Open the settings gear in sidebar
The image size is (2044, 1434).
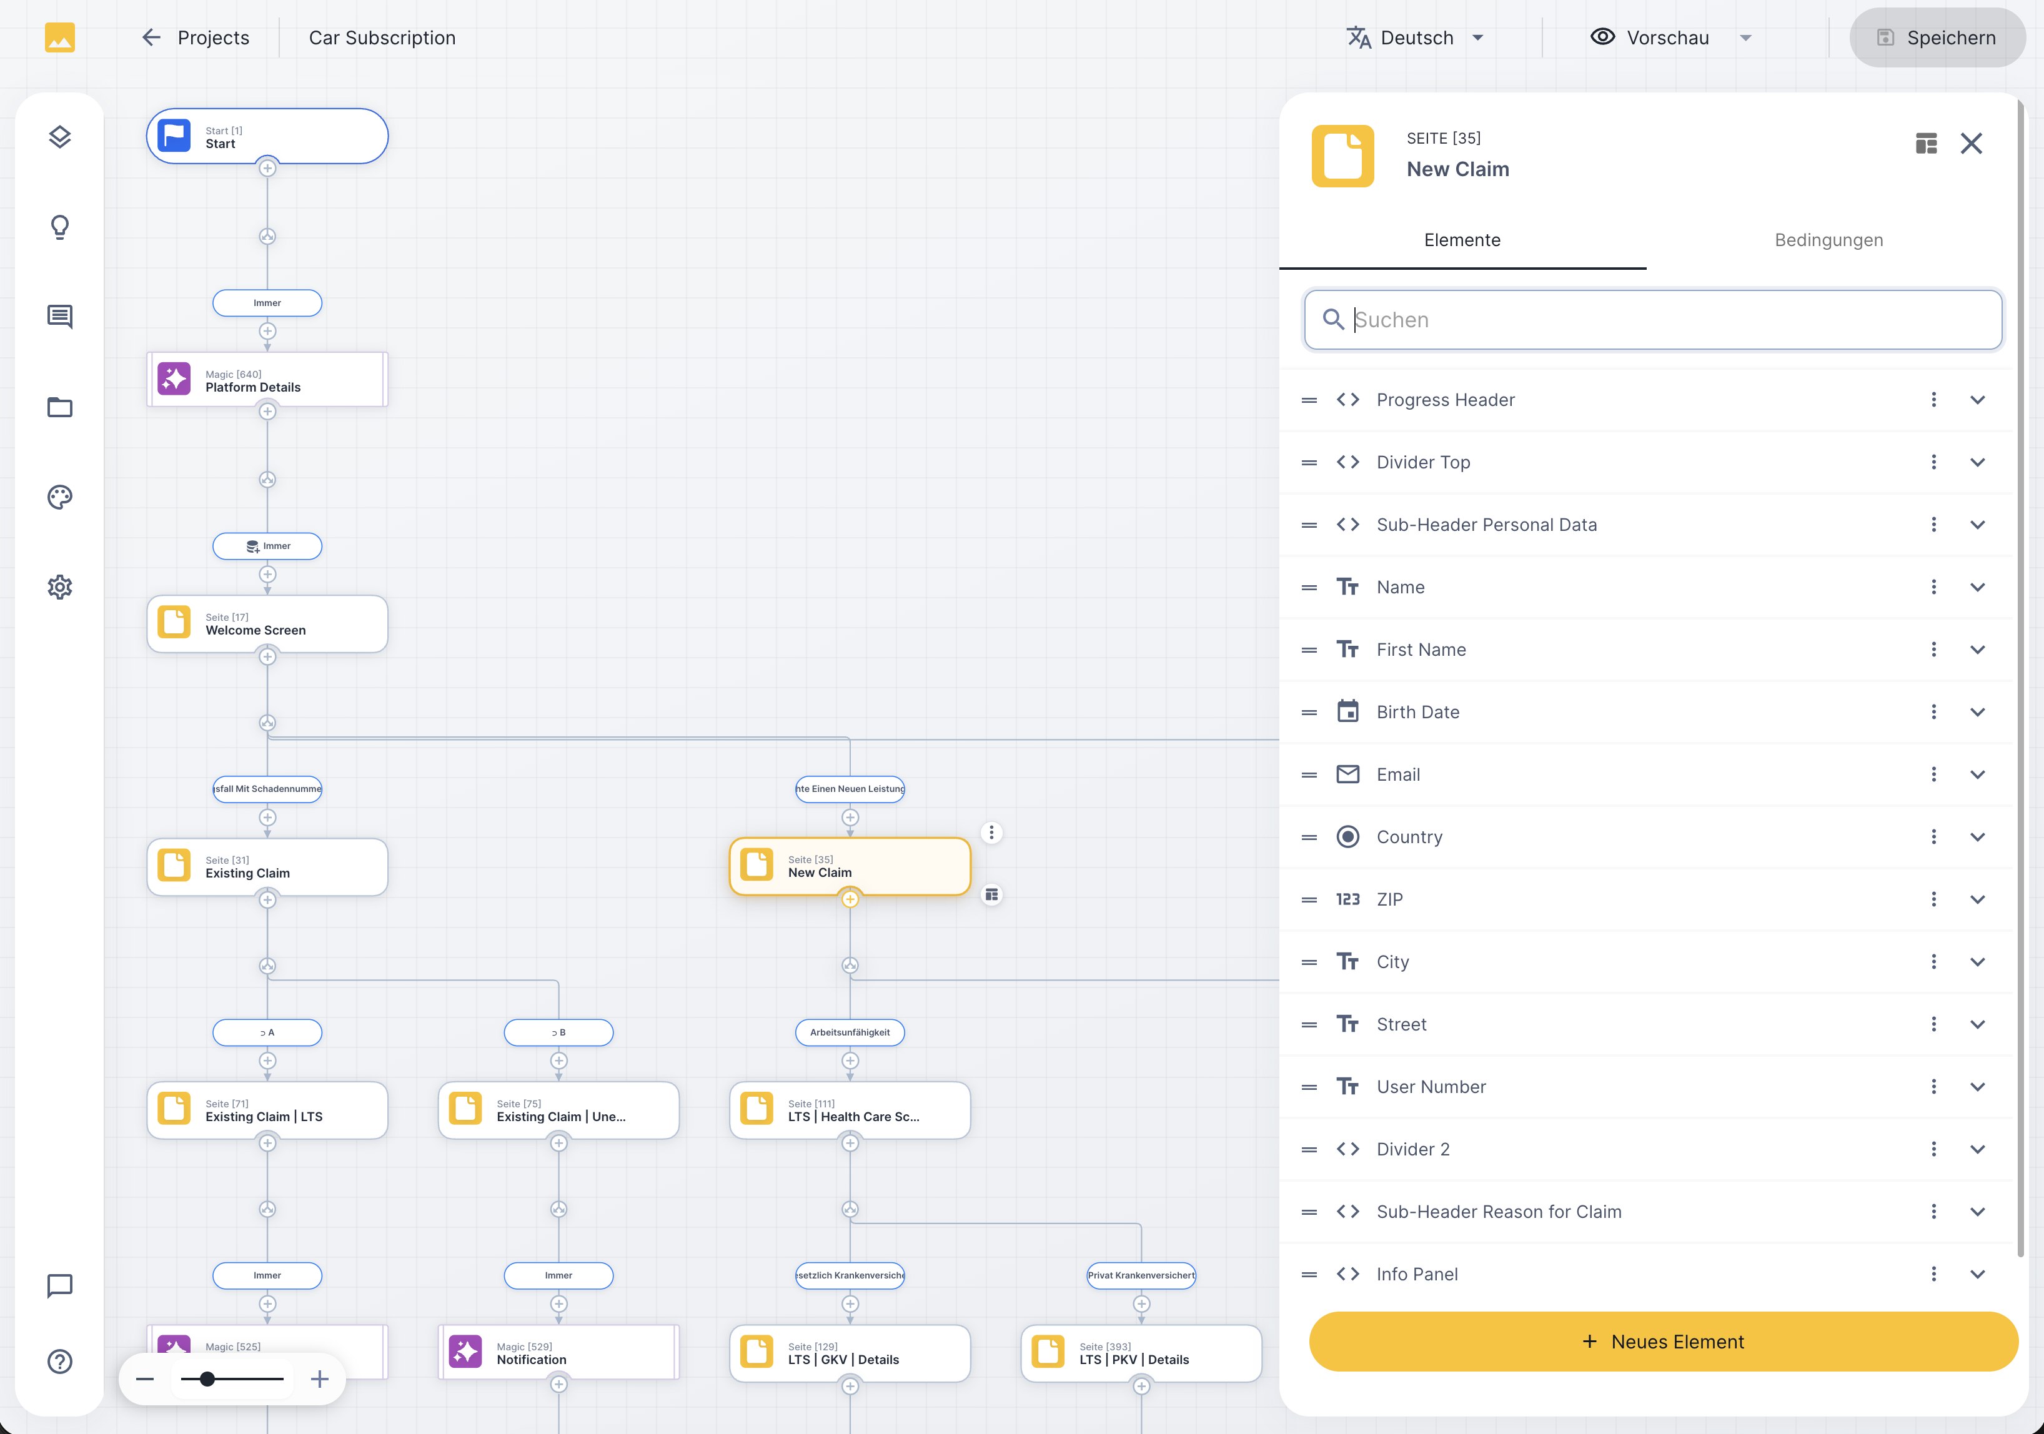[59, 586]
